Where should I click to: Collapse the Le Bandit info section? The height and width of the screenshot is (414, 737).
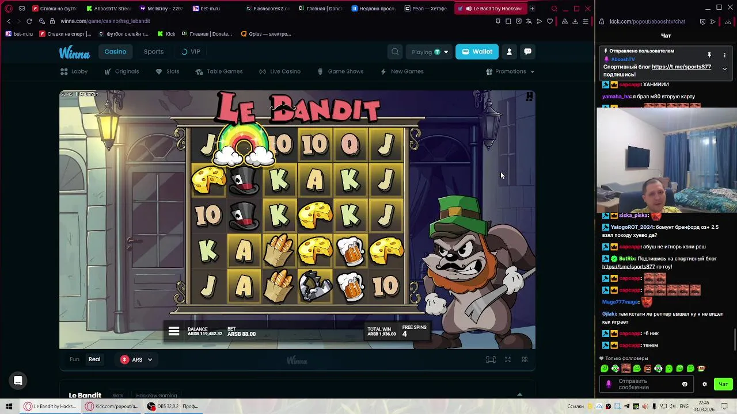(x=519, y=395)
